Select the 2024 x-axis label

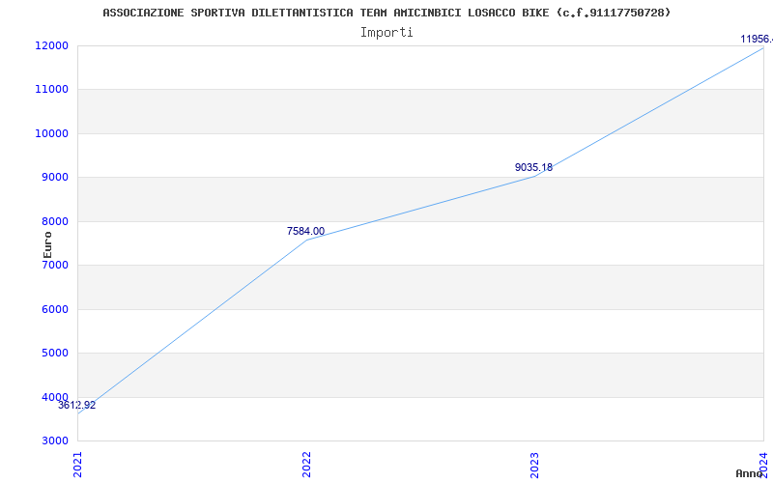pos(763,465)
